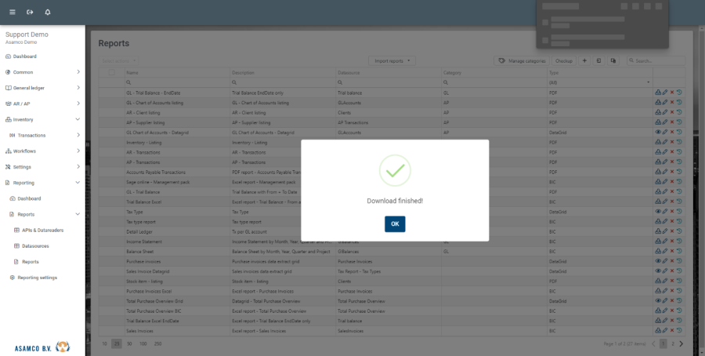Click the reports Search input field
The width and height of the screenshot is (705, 356).
[x=658, y=60]
